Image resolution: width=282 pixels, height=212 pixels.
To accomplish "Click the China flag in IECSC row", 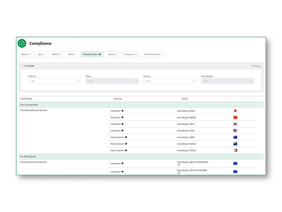I will [x=235, y=117].
